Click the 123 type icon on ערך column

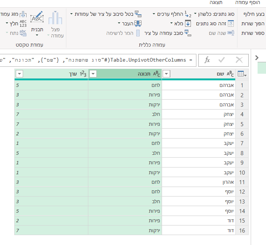click(83, 74)
